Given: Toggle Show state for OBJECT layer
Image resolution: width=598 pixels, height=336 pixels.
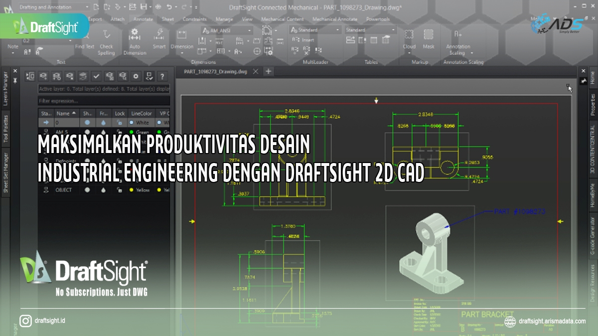Looking at the screenshot, I should pos(87,190).
